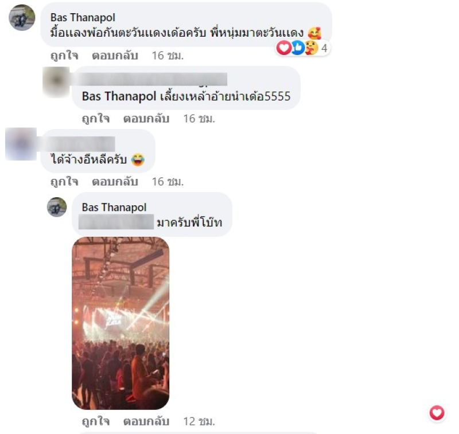459x434 pixels.
Task: Click the floating heart icon at bottom right
Action: pyautogui.click(x=437, y=413)
